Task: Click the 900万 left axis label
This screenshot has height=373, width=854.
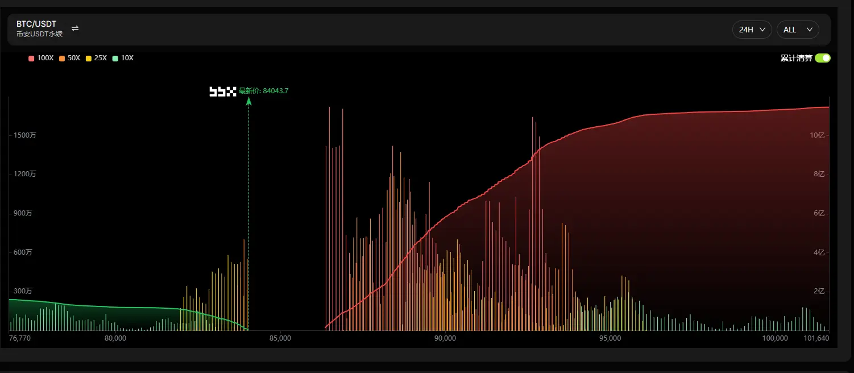Action: (23, 213)
